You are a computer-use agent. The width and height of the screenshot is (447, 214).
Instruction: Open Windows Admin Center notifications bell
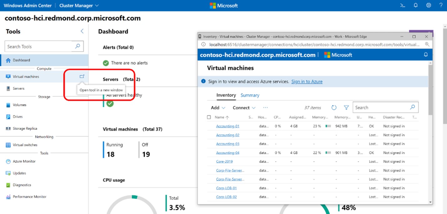click(x=415, y=5)
